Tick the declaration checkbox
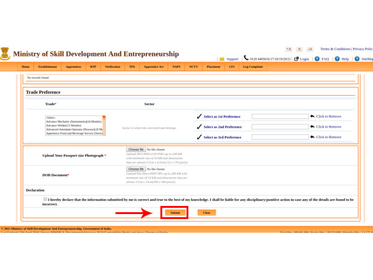Viewport: 373px width, 280px height. pyautogui.click(x=45, y=199)
